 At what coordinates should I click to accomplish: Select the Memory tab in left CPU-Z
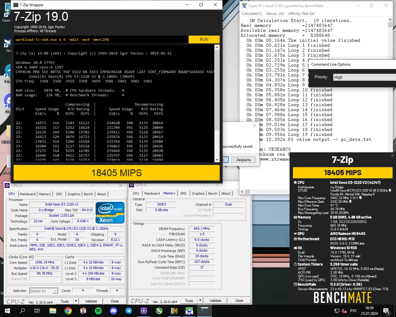pos(45,194)
